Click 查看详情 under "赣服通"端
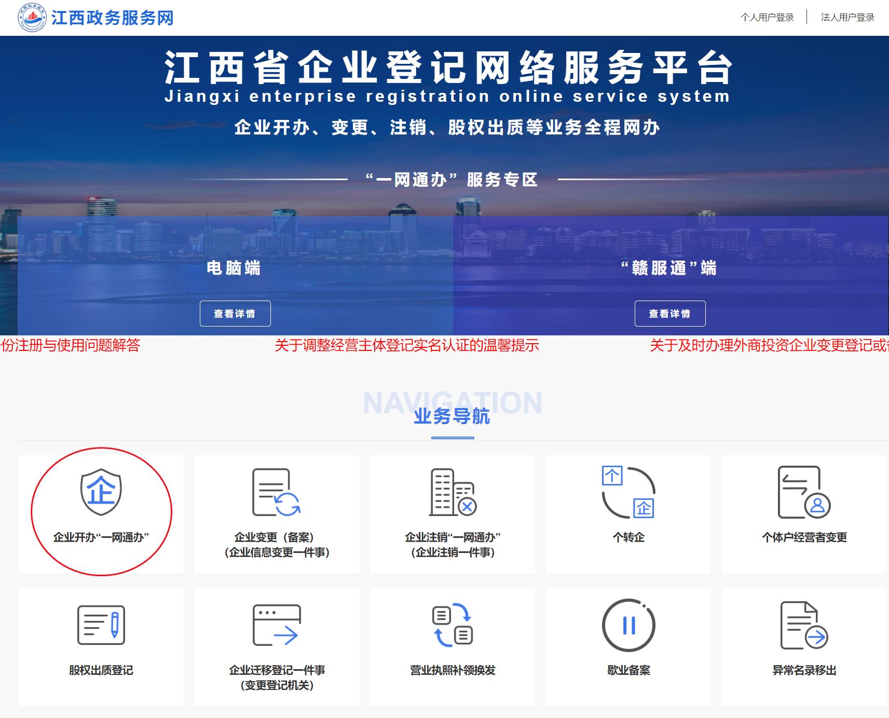889x718 pixels. click(670, 313)
